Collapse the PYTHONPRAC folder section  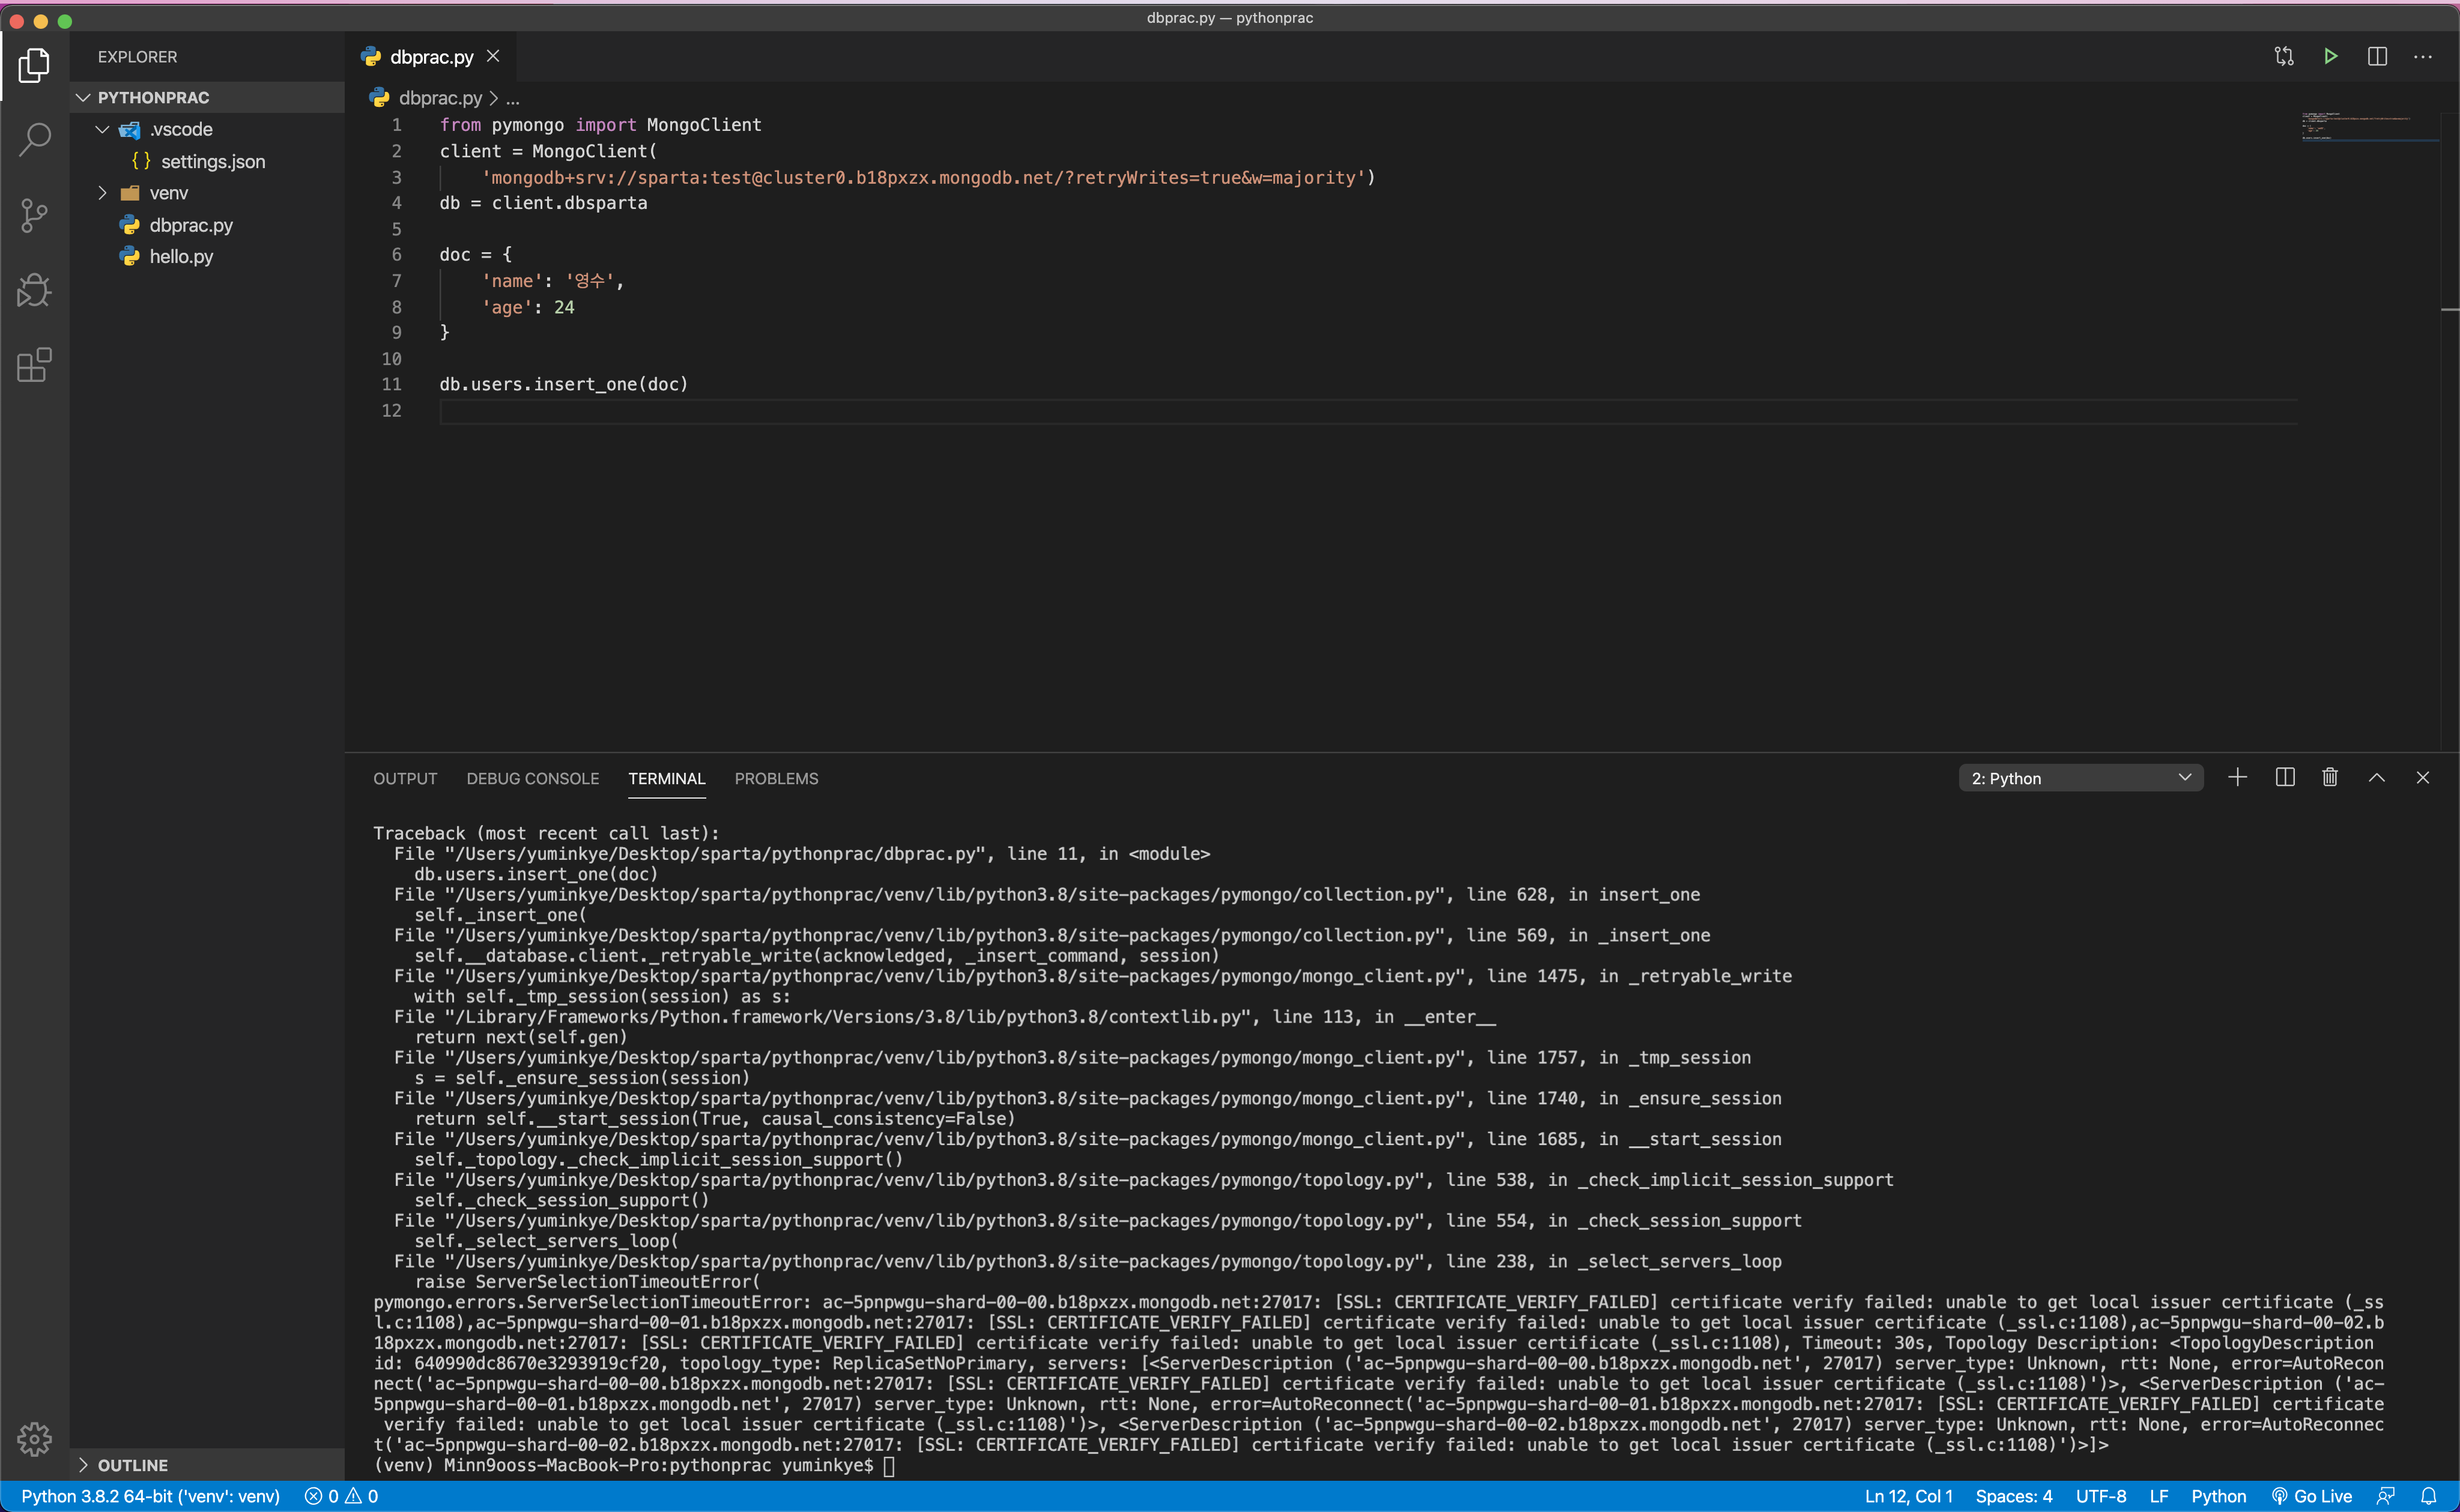point(208,97)
